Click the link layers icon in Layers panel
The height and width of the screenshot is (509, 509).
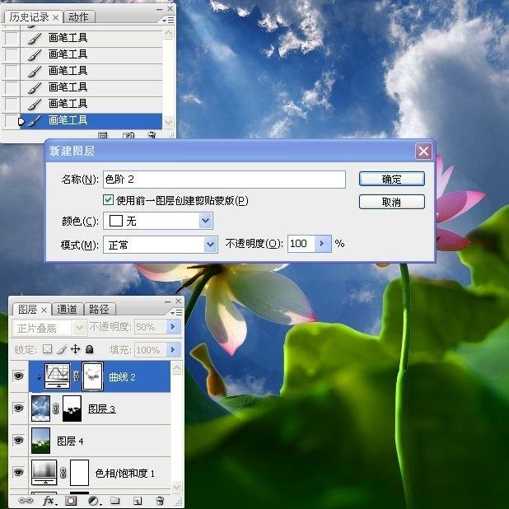click(x=26, y=500)
